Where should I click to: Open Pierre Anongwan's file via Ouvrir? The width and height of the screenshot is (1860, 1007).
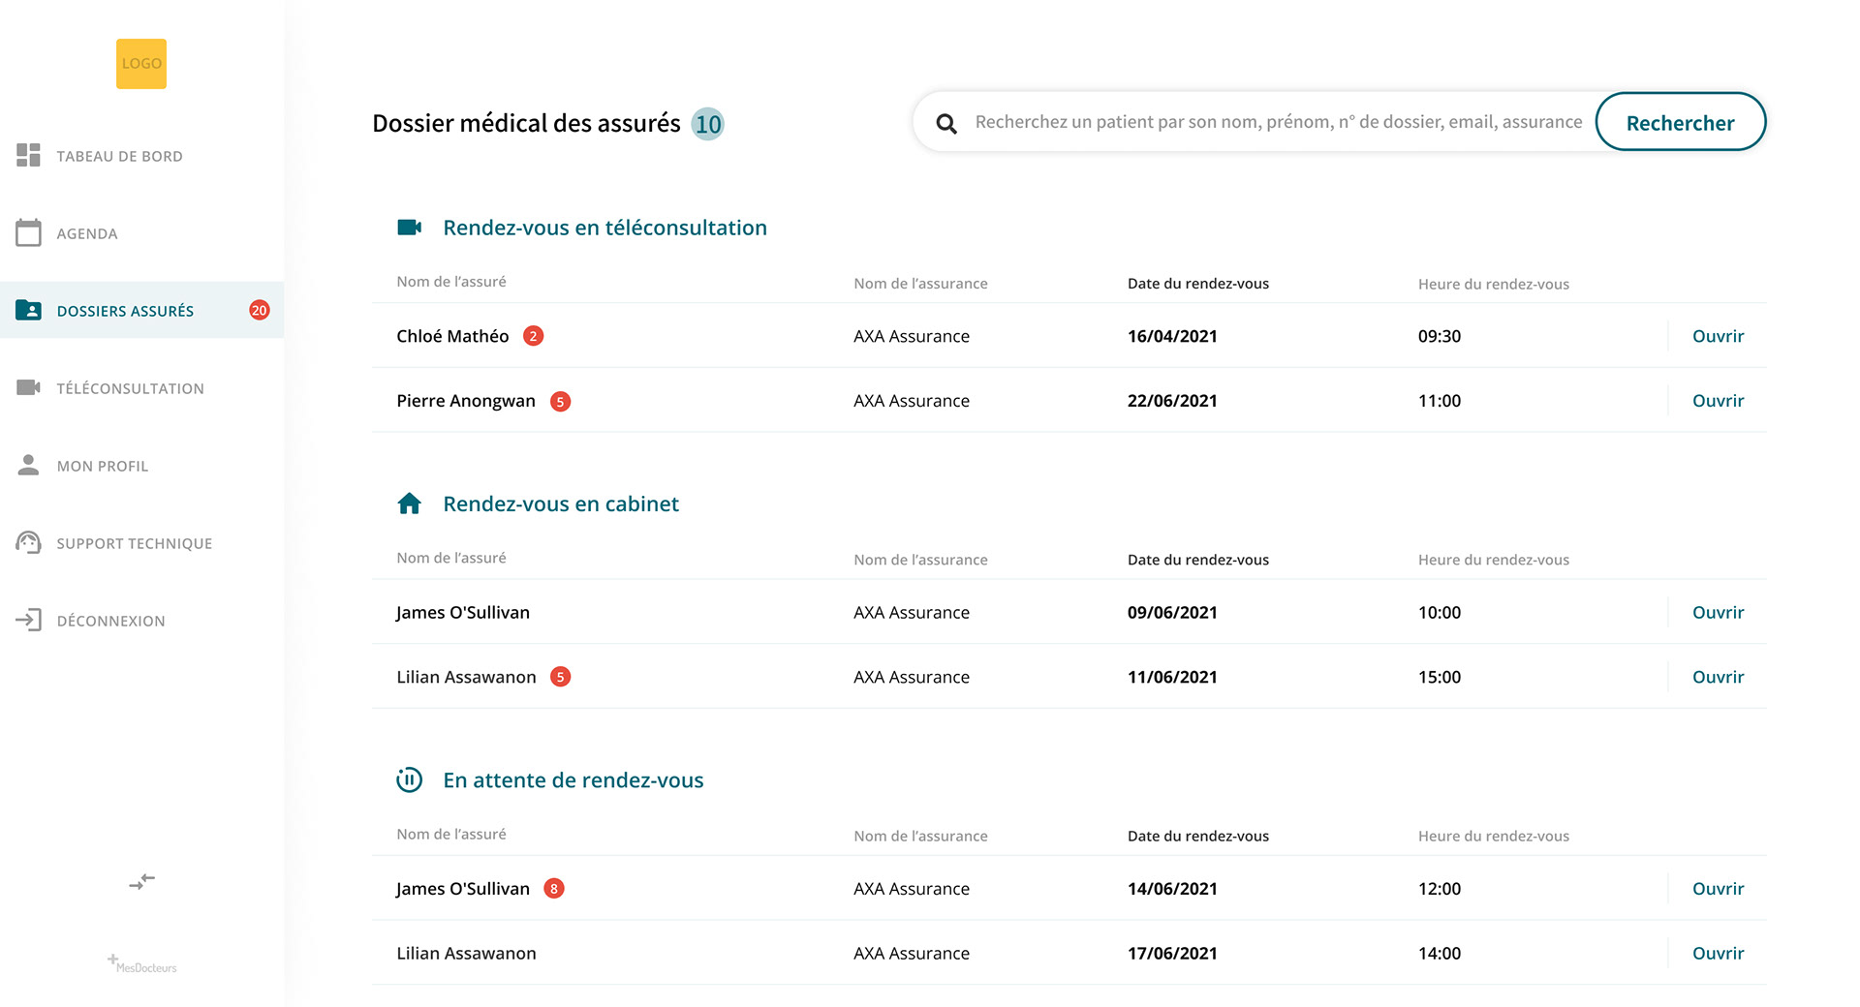pos(1718,401)
